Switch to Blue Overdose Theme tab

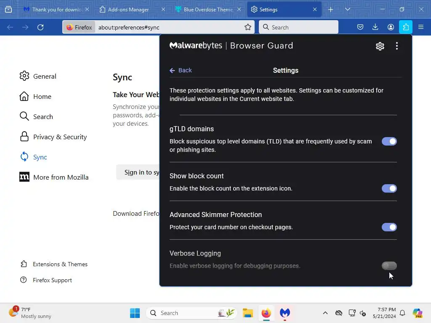208,9
